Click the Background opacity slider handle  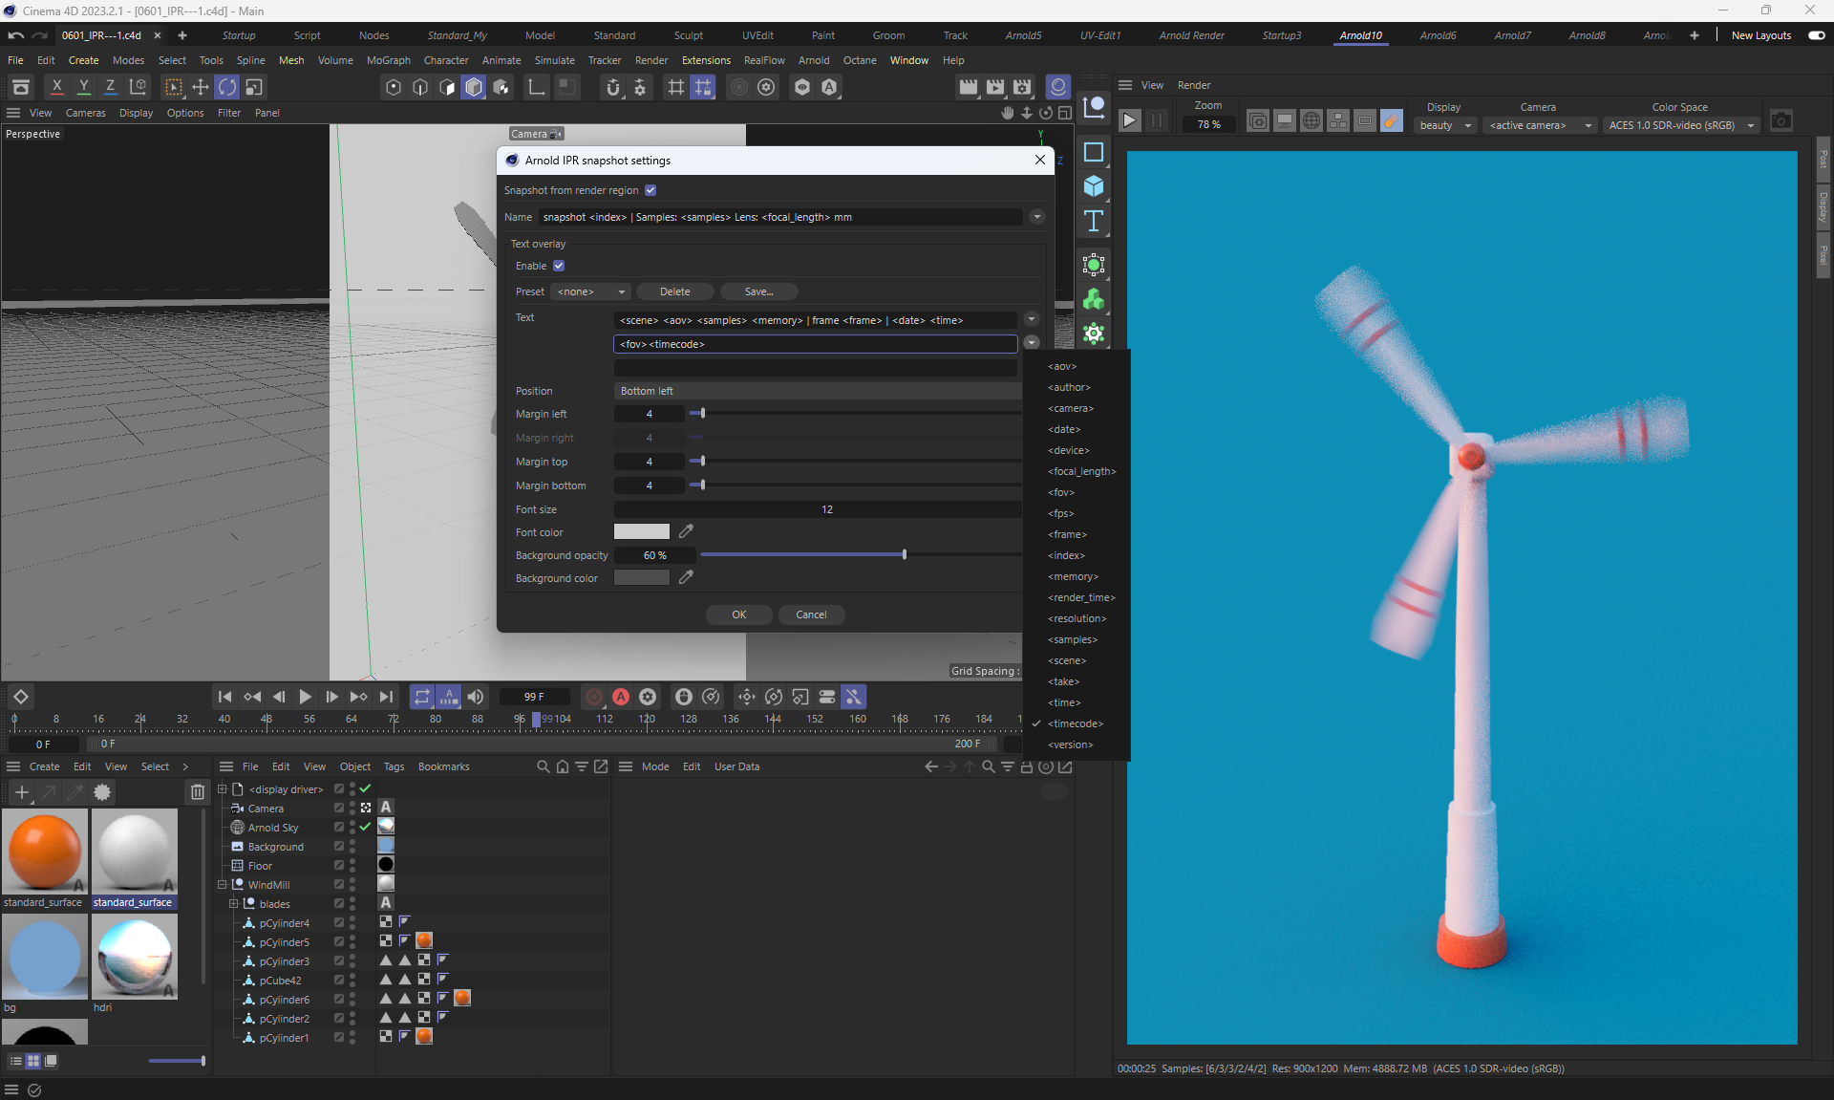coord(904,554)
